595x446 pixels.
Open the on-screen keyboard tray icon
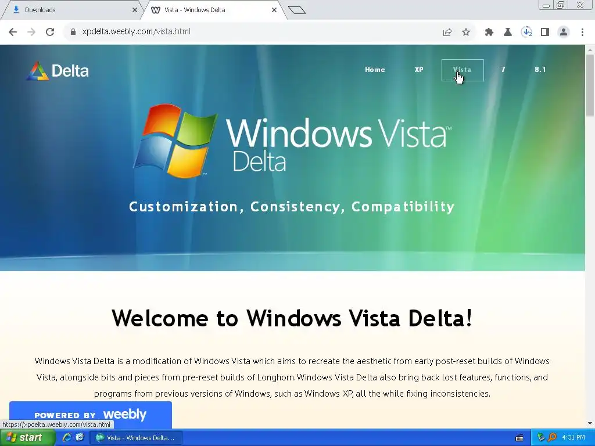pyautogui.click(x=519, y=438)
